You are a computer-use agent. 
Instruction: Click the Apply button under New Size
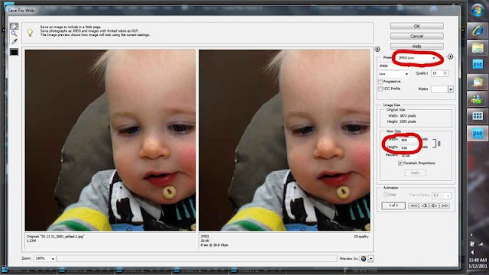tap(415, 173)
